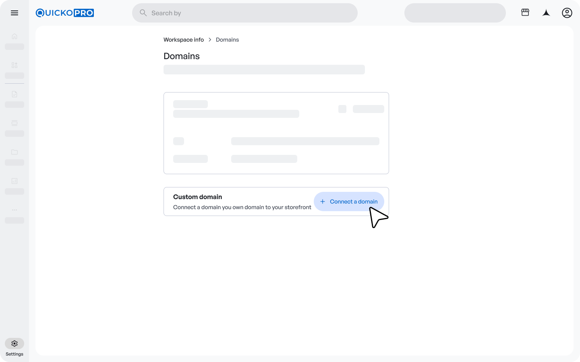
Task: Click the QuickoPro logo
Action: 65,13
